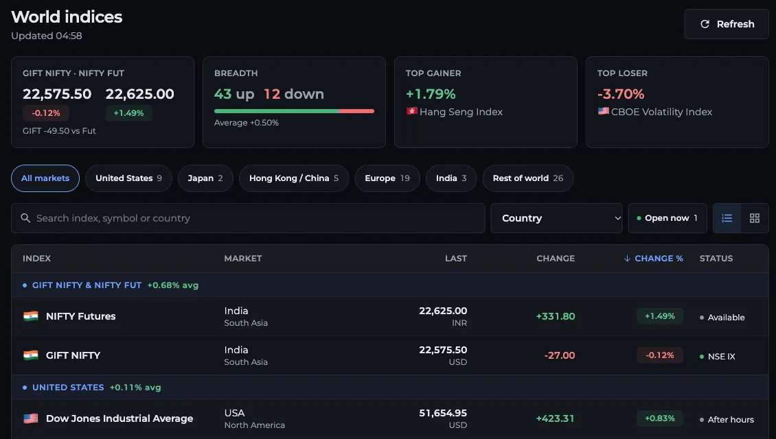Click the +1.49% badge in NIFTY Futures row
Viewport: 776px width, 439px height.
(660, 316)
